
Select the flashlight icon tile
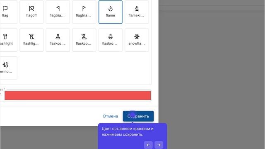click(x=8, y=40)
